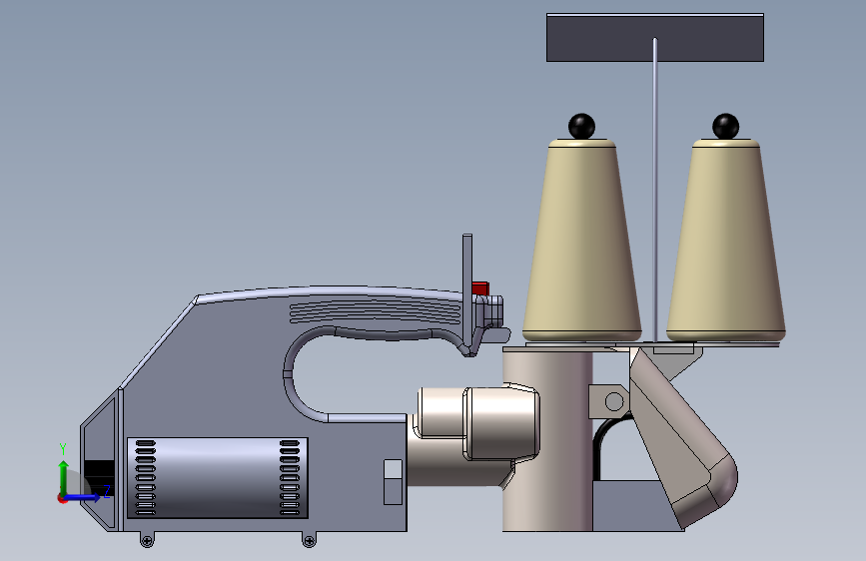The image size is (866, 561).
Task: Select the curved elbow chute at right
Action: coord(682,436)
